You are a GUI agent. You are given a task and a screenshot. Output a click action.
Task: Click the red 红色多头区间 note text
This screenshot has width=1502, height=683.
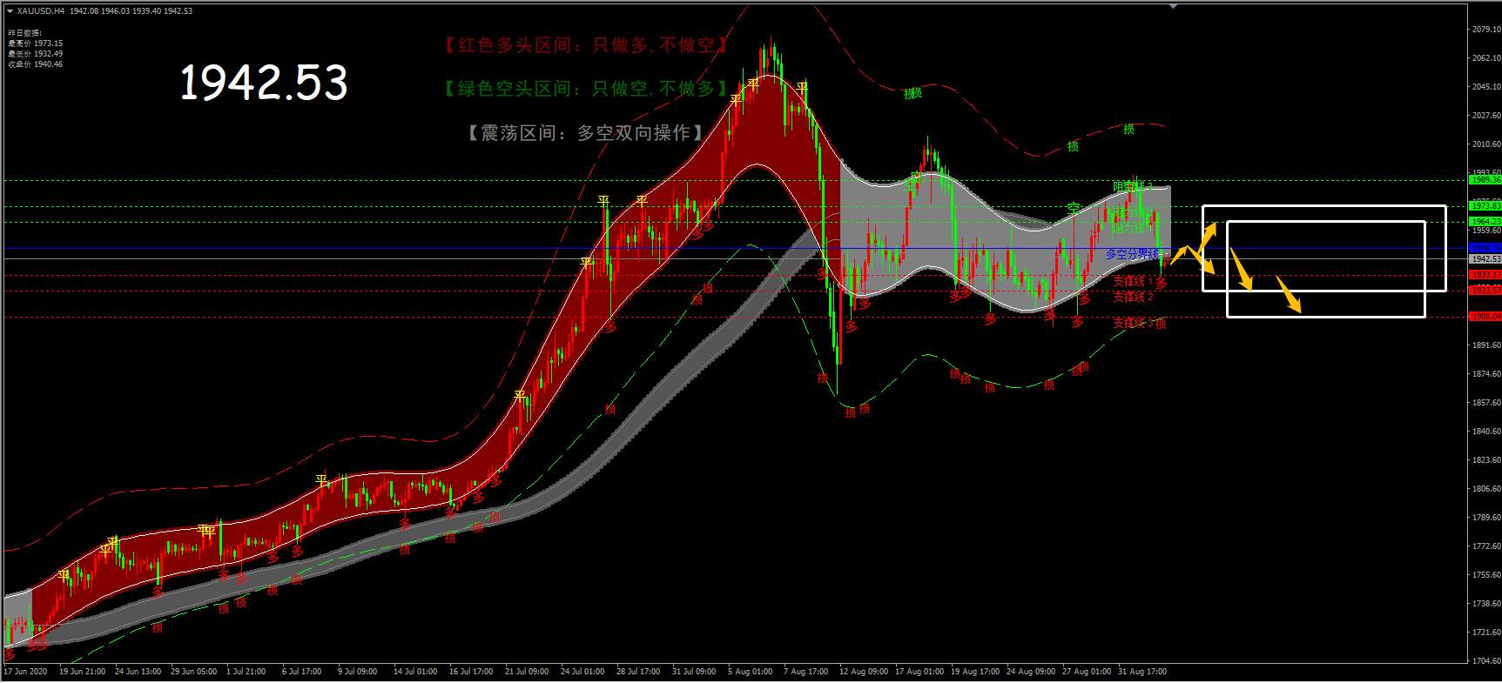point(585,45)
